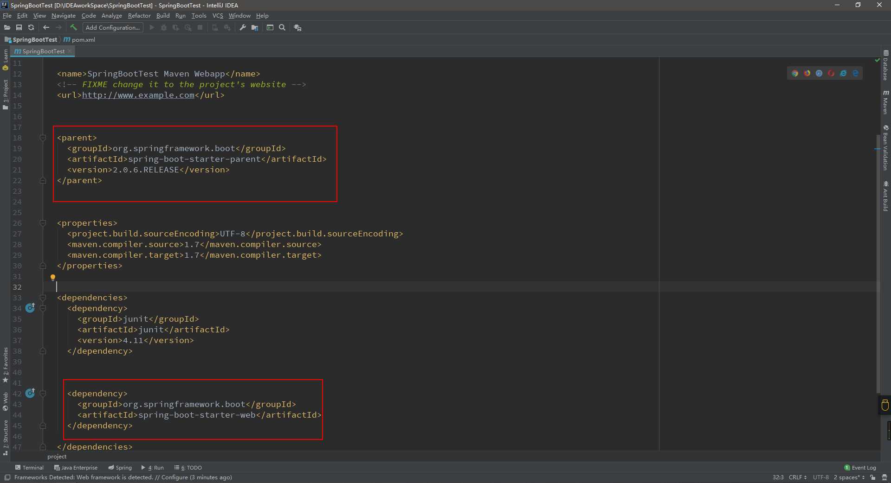Screen dimensions: 891x483
Task: Build project with the green hammer icon
Action: tap(73, 27)
